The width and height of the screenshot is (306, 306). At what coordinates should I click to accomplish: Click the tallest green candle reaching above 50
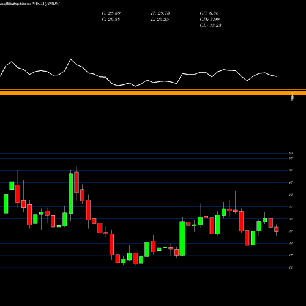70,193
